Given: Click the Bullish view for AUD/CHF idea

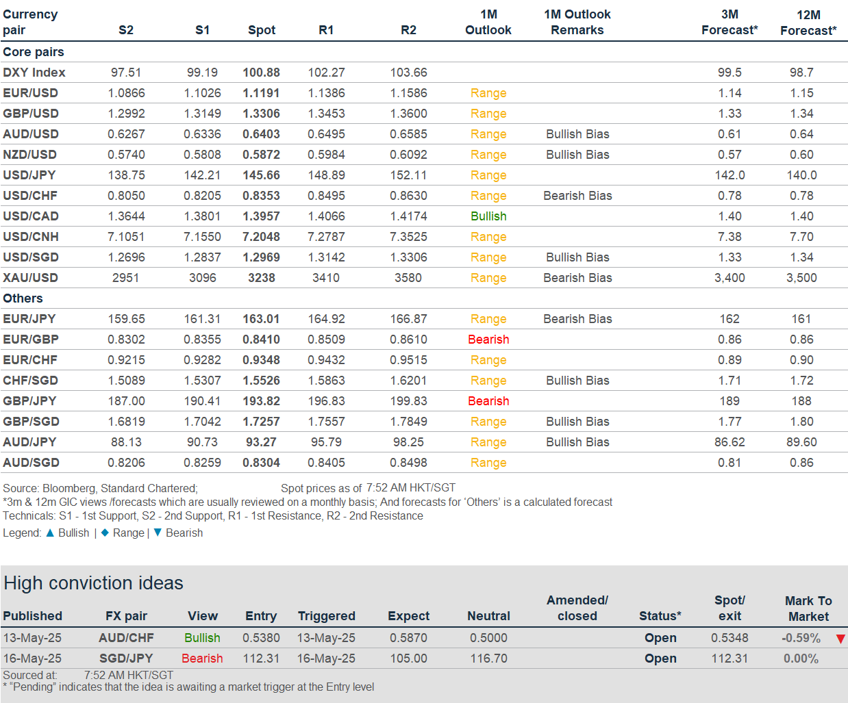Looking at the screenshot, I should 202,638.
